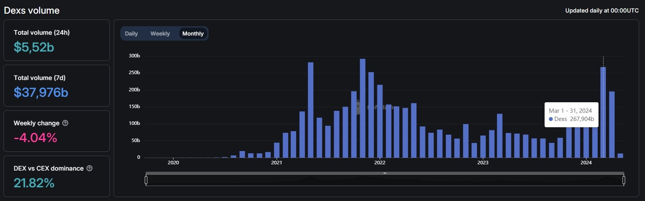Click the top grip bar of range slider
Image resolution: width=645 pixels, height=201 pixels.
(x=385, y=173)
